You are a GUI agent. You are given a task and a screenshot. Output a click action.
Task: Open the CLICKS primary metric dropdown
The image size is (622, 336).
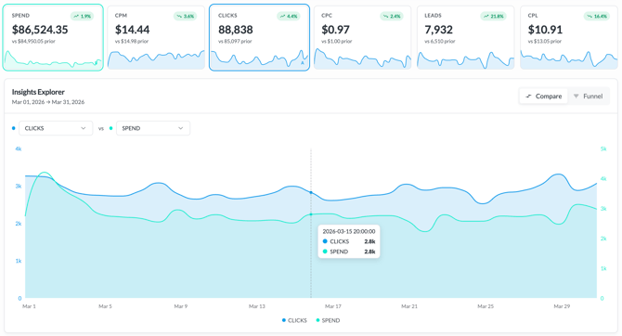tap(56, 128)
